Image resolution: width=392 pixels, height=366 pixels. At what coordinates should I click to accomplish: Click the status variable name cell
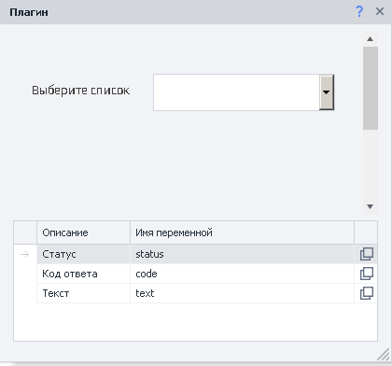(242, 254)
